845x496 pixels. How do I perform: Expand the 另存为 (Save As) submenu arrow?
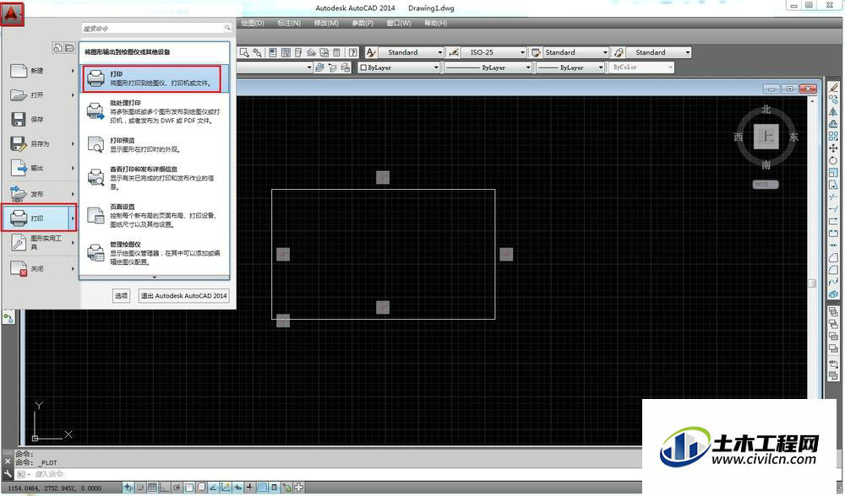[x=73, y=143]
